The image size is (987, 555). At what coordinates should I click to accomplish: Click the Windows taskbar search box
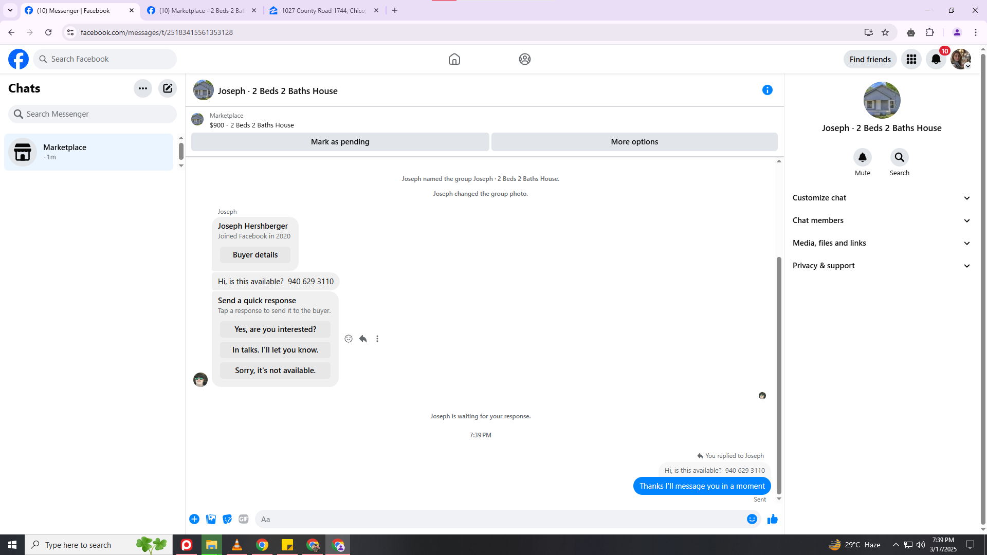[99, 545]
